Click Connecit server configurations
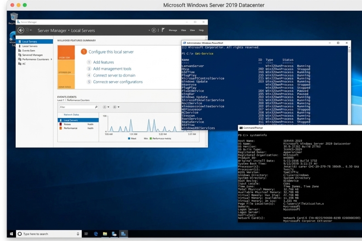Image resolution: width=362 pixels, height=241 pixels. (x=118, y=82)
